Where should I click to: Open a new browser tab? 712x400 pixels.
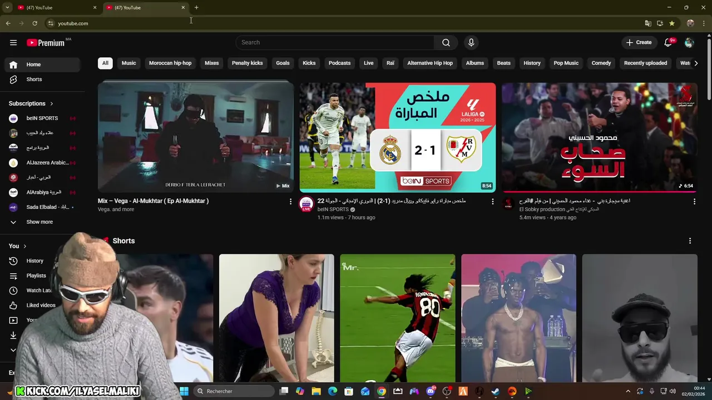[x=196, y=7]
